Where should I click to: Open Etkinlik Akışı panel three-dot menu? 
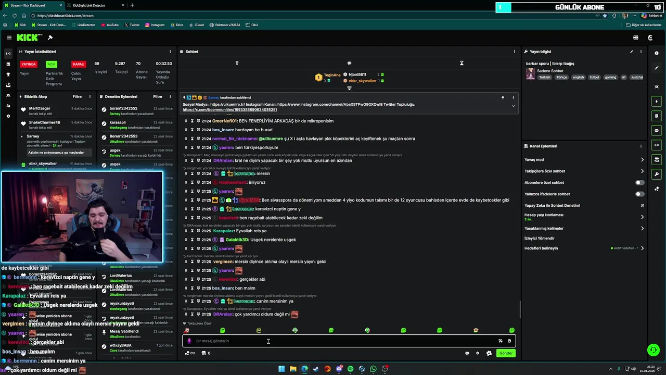[89, 96]
